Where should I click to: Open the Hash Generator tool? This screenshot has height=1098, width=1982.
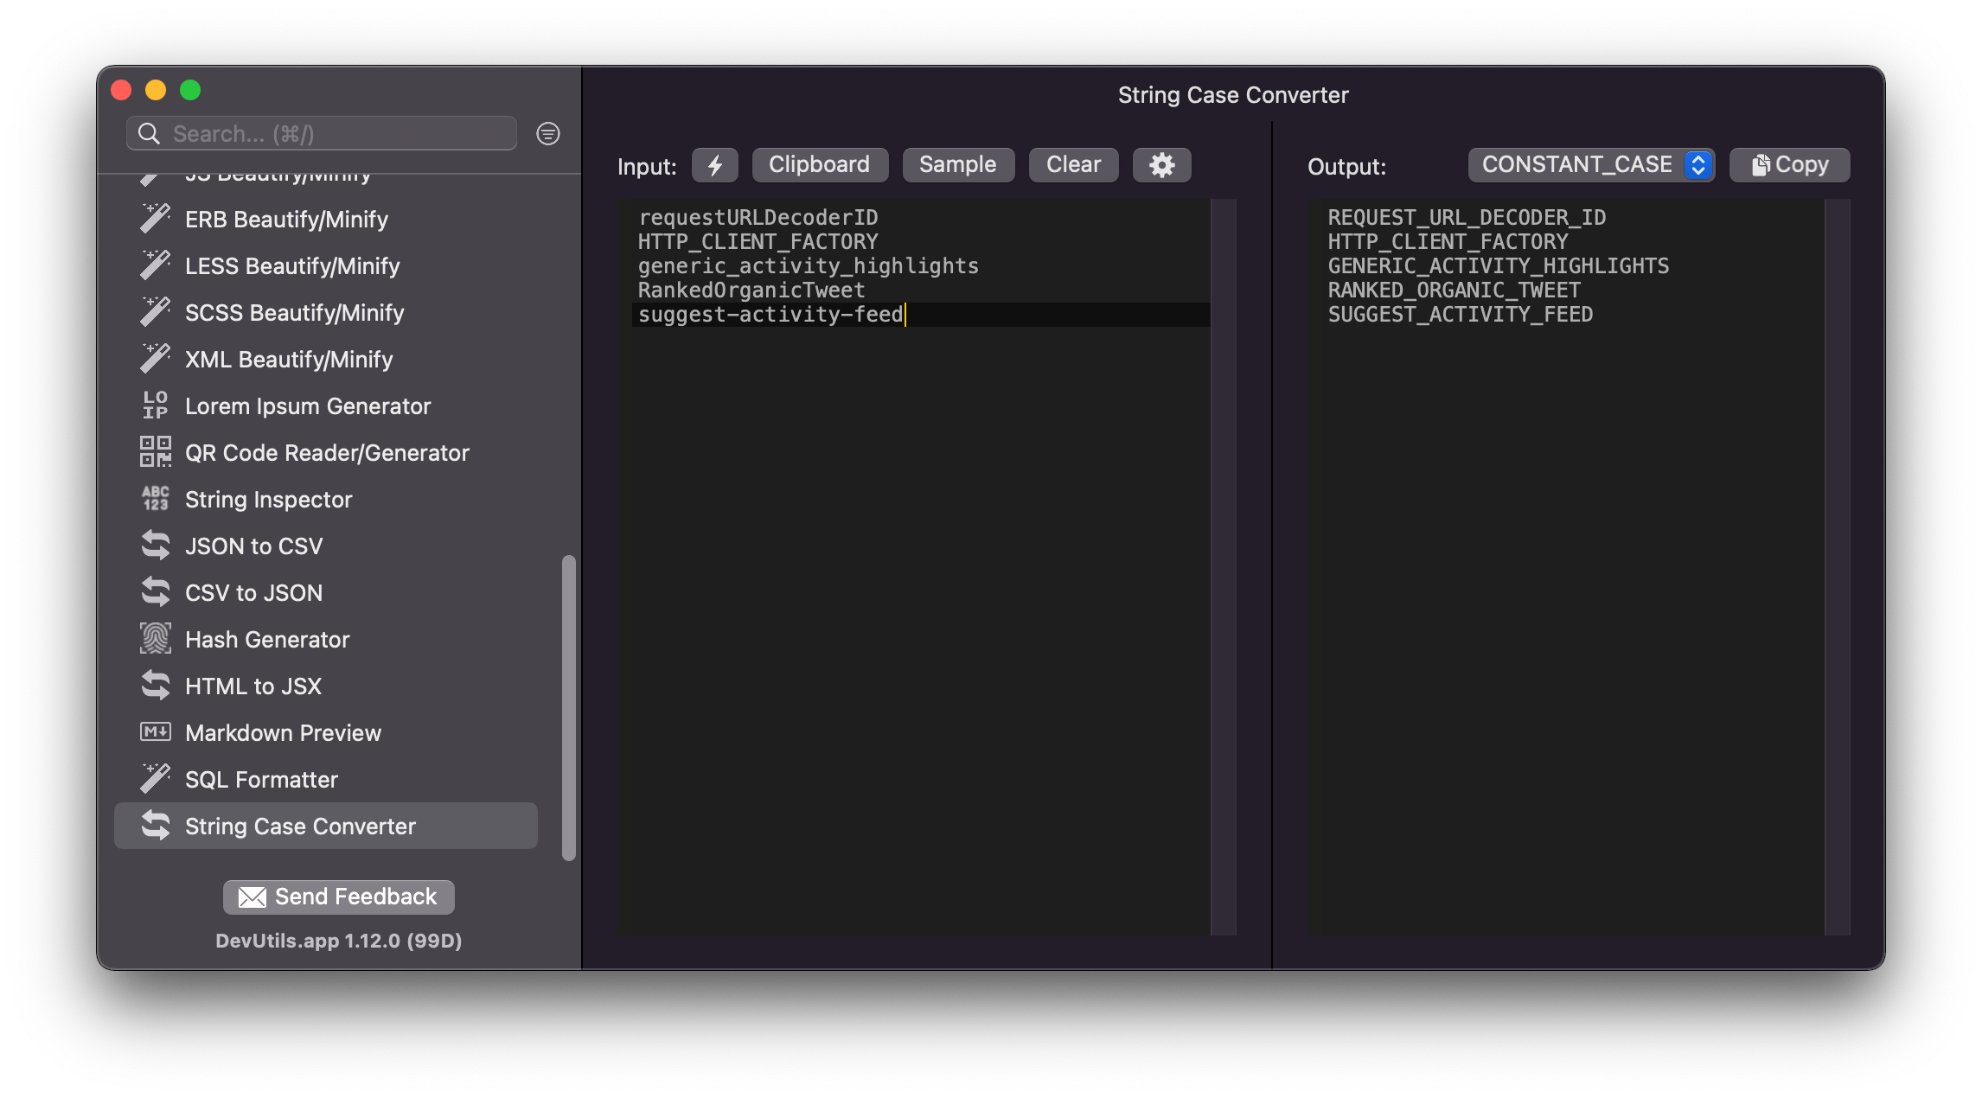click(268, 639)
